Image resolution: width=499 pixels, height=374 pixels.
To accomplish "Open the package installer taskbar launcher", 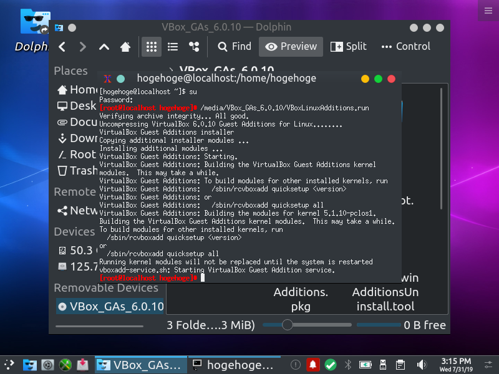I will tap(83, 365).
